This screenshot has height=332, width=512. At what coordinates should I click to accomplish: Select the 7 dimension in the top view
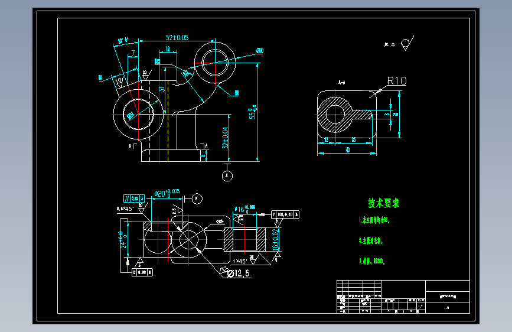133,53
